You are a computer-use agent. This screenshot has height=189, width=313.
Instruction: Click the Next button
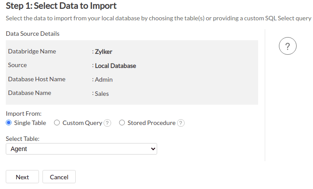point(22,177)
